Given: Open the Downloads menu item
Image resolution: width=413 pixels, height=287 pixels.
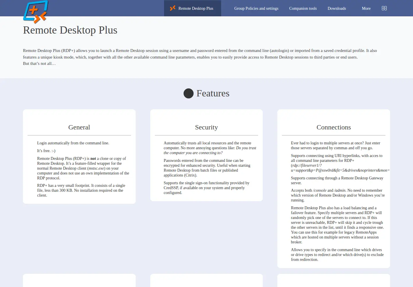Looking at the screenshot, I should (337, 8).
